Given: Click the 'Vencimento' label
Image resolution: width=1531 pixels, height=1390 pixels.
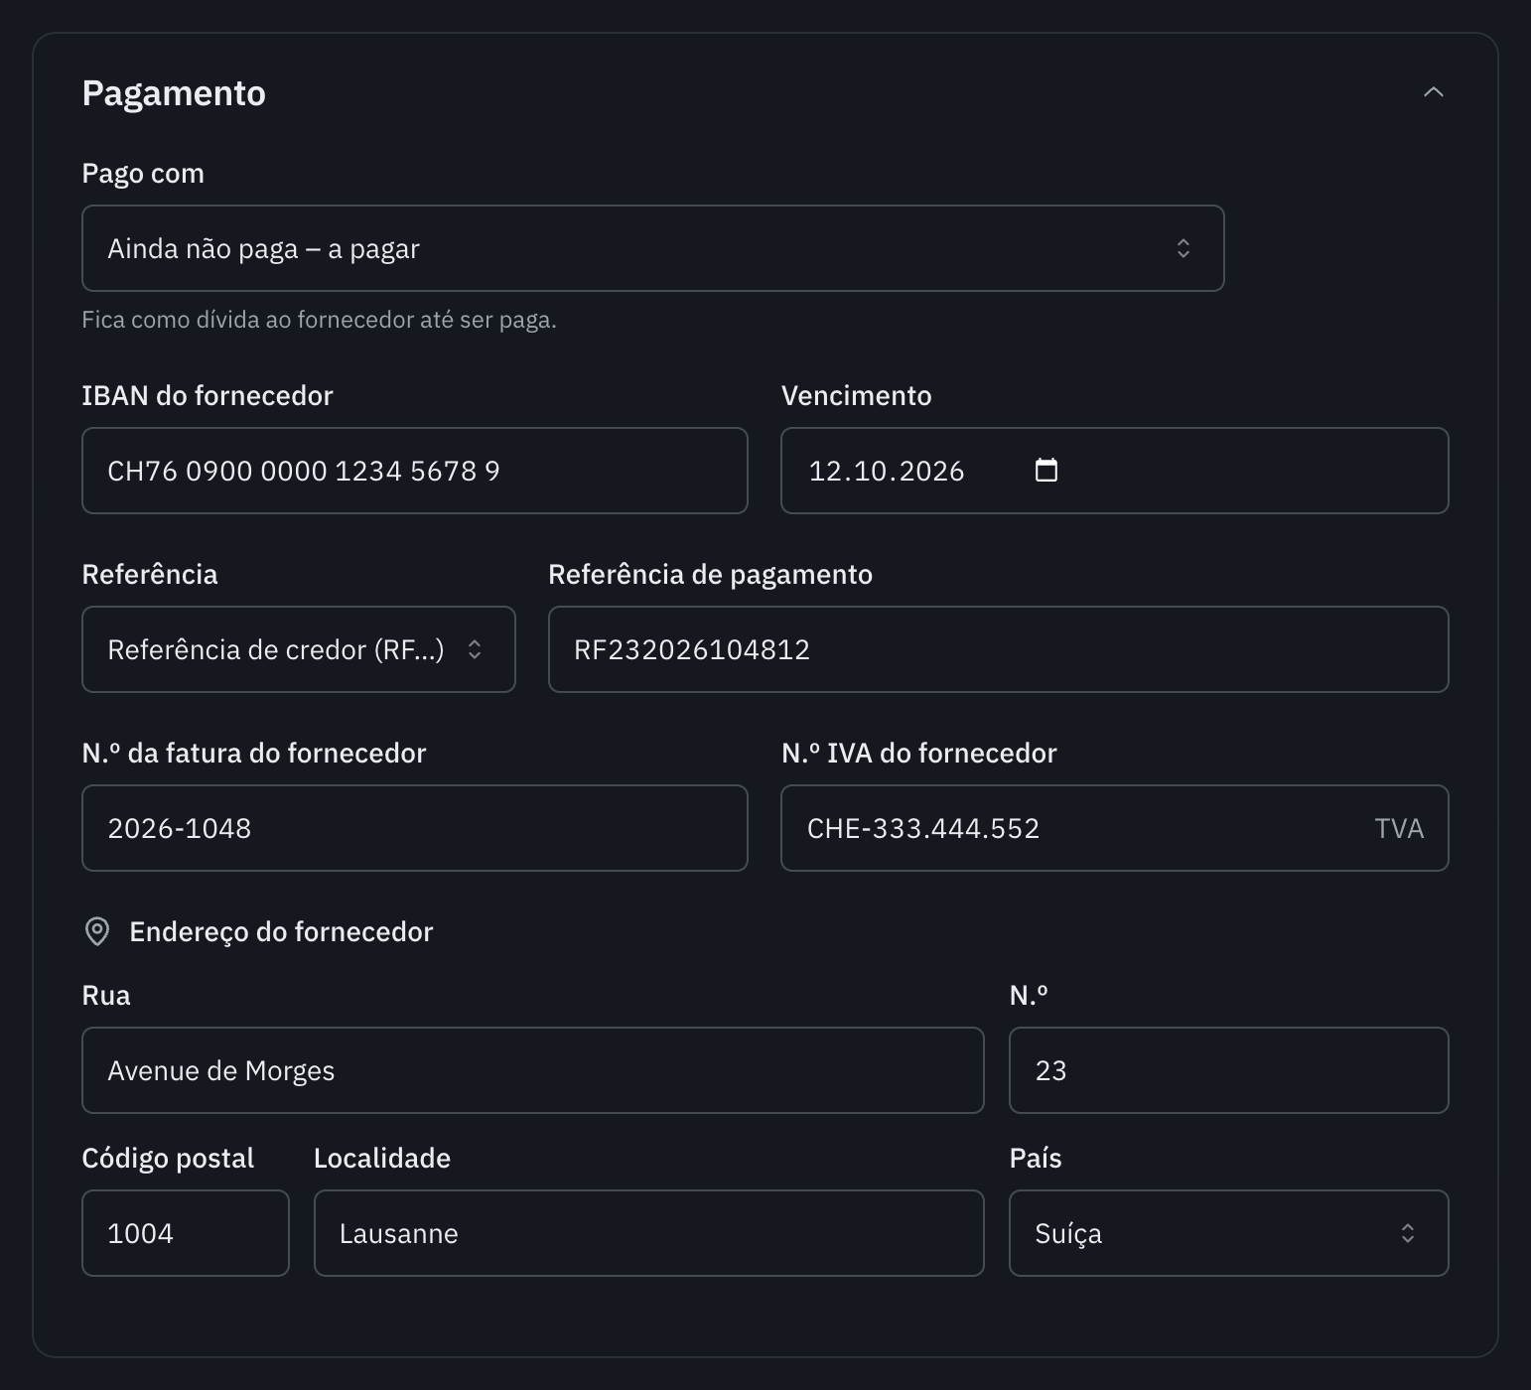Looking at the screenshot, I should pos(856,395).
